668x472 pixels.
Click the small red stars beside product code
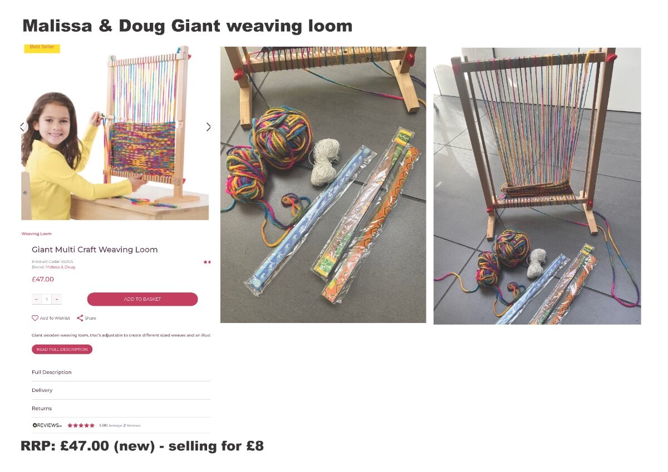(x=207, y=261)
